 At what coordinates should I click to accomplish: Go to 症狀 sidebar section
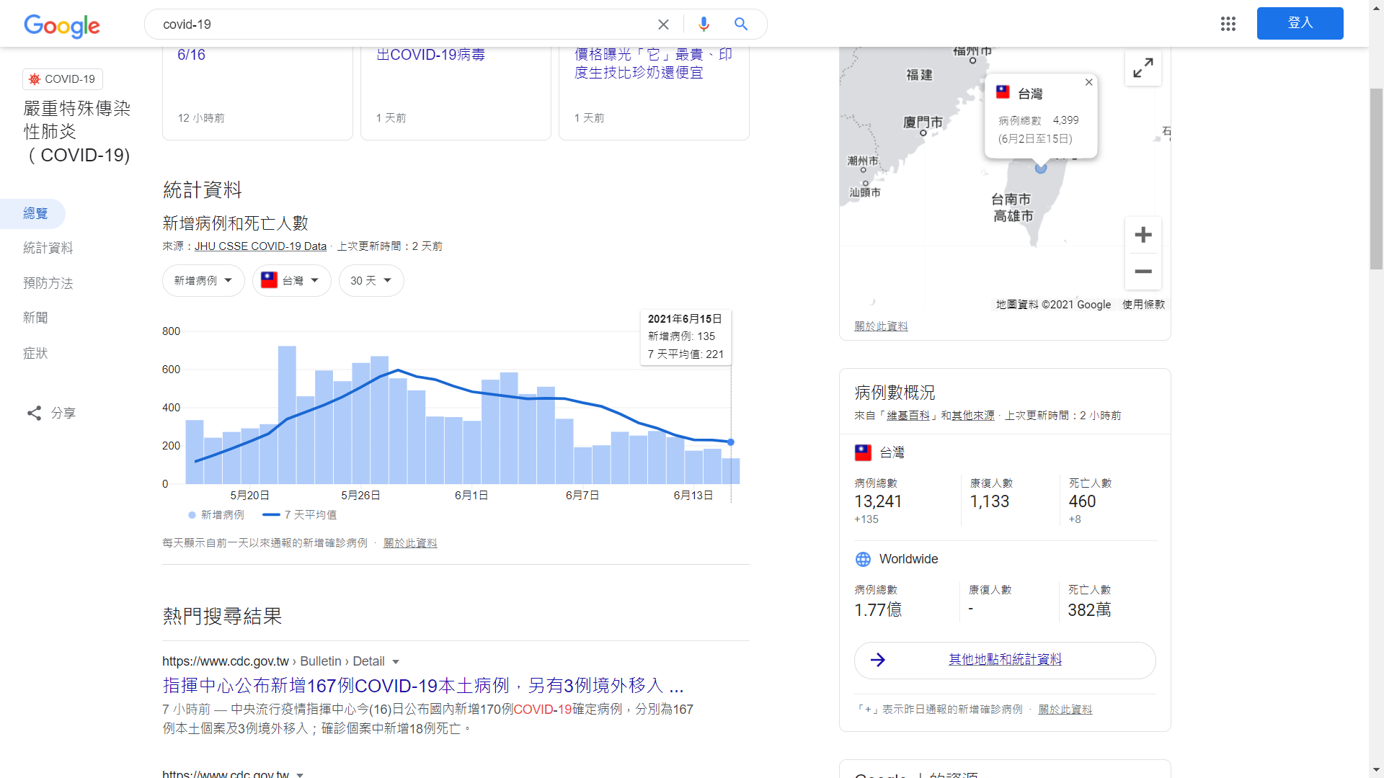click(35, 353)
